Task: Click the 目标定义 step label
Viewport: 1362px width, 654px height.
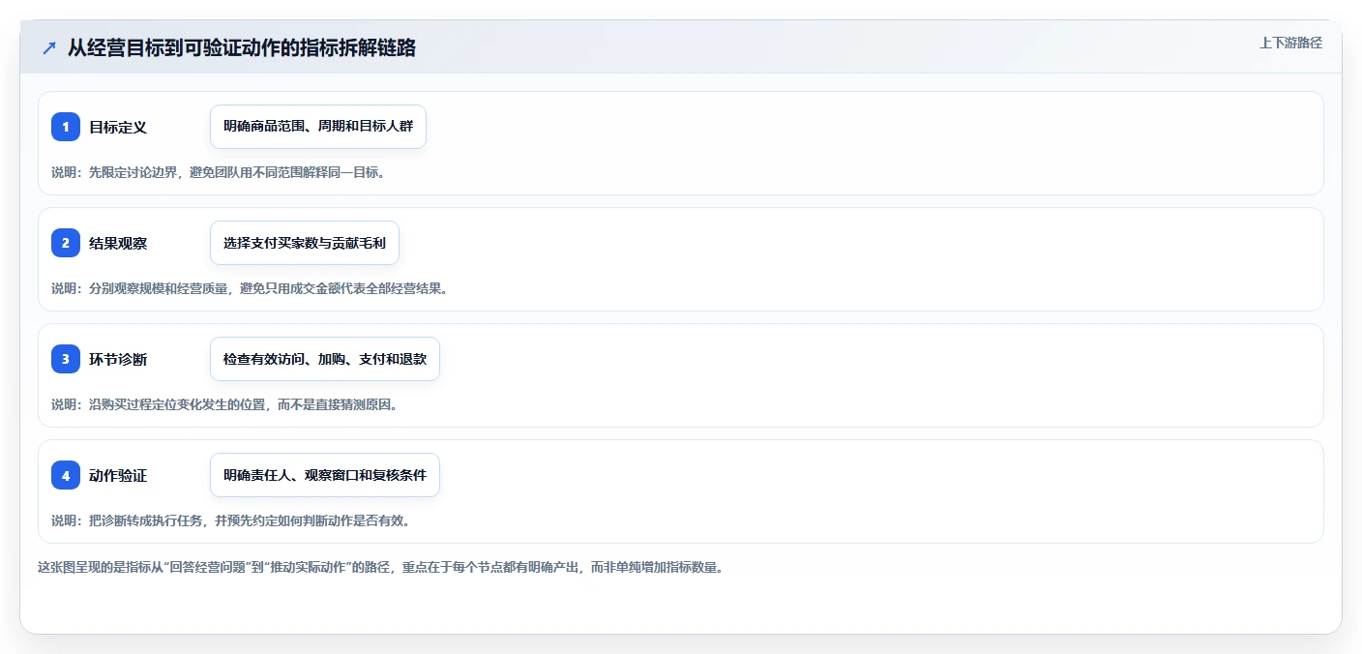Action: [118, 127]
